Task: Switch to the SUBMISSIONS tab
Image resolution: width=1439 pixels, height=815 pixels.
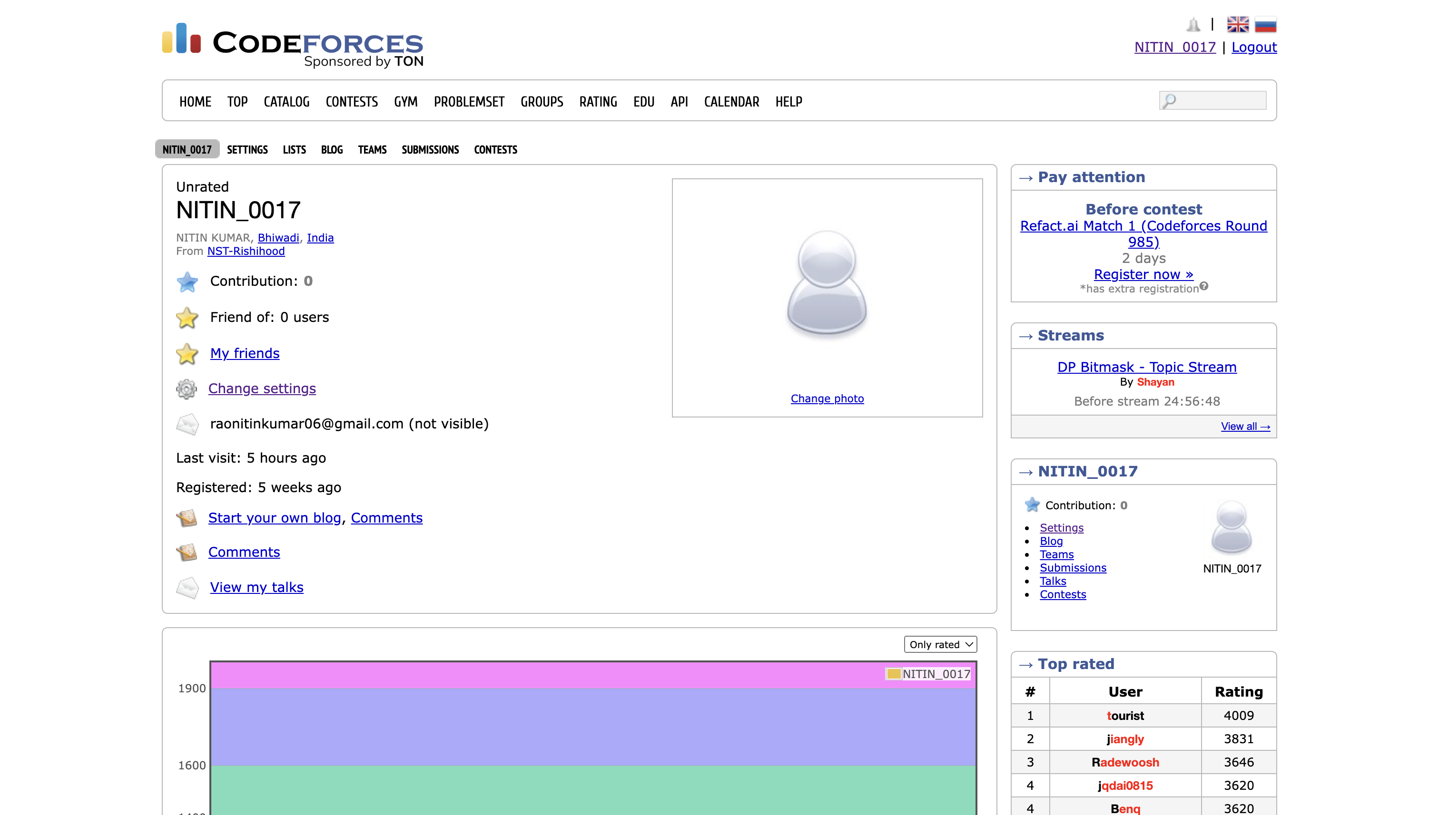Action: (x=430, y=149)
